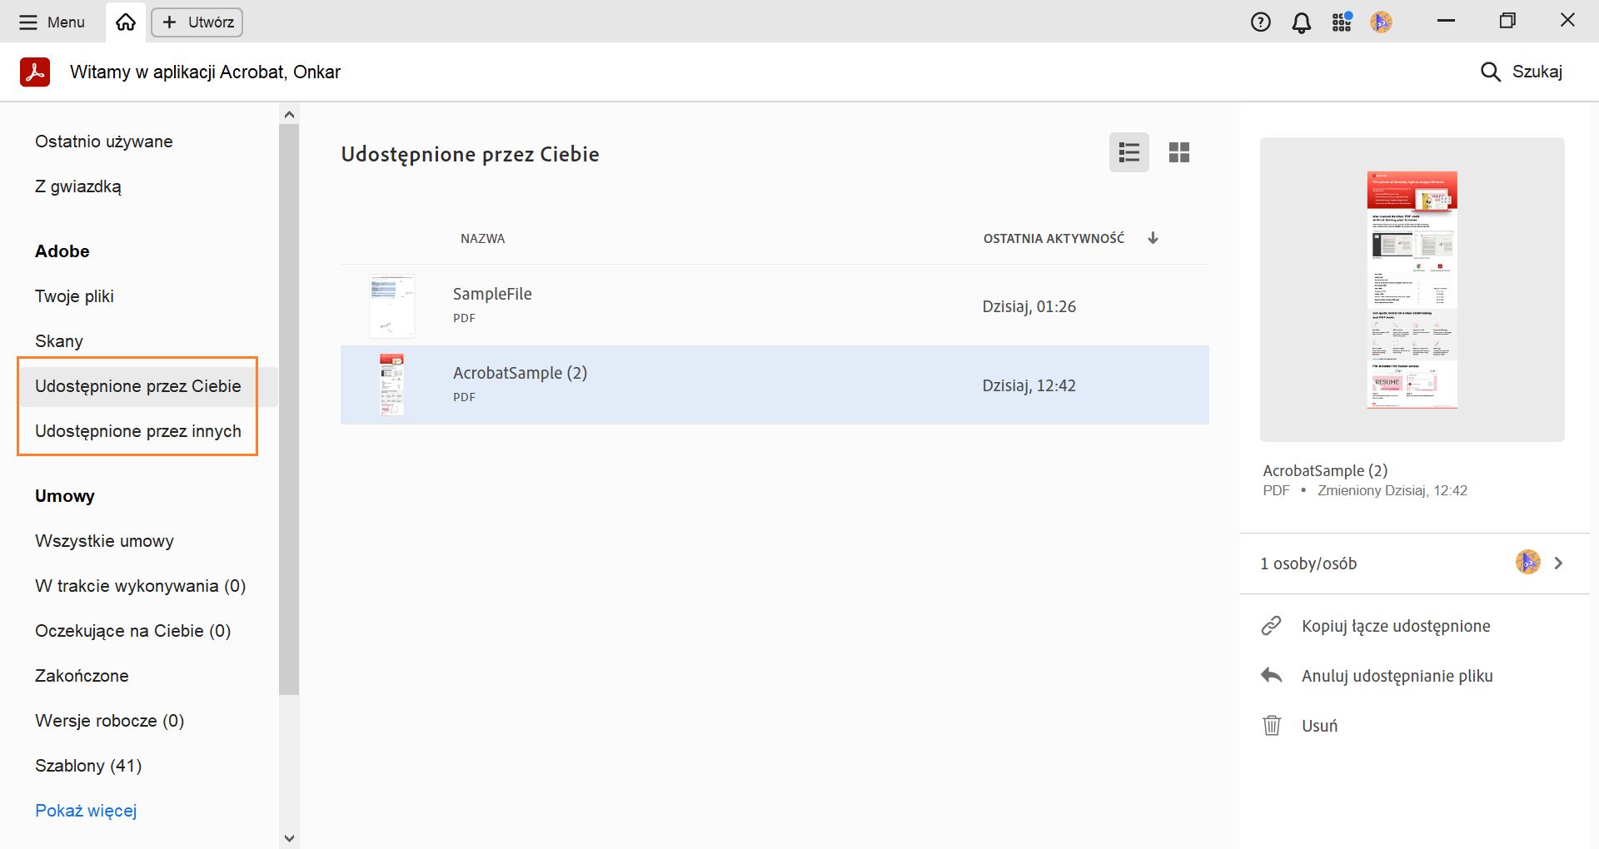Open the Help question mark icon
The height and width of the screenshot is (849, 1599).
[x=1261, y=22]
